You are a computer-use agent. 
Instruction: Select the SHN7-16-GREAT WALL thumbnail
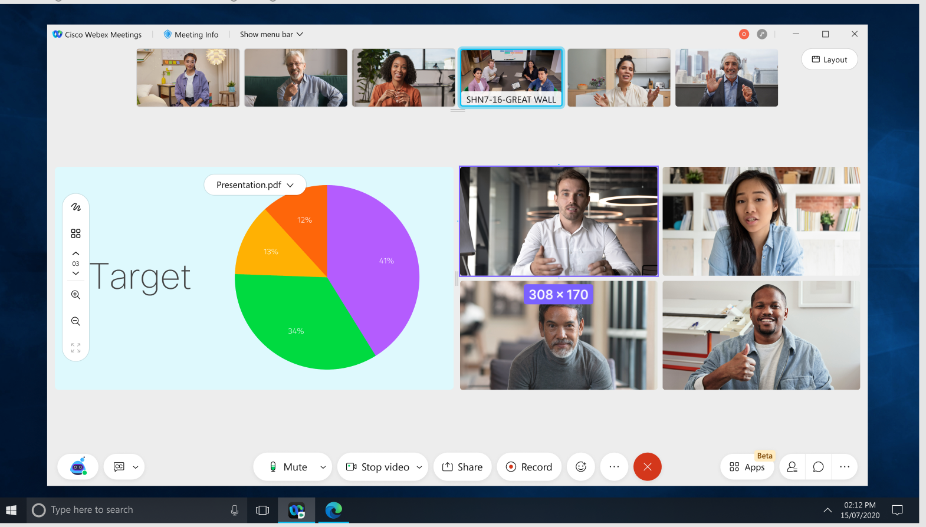[x=511, y=78]
